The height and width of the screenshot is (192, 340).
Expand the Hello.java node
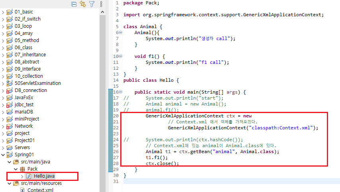coord(22,176)
